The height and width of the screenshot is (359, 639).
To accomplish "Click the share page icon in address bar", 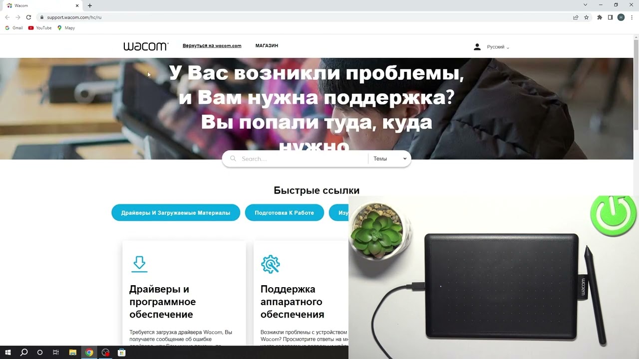I will coord(576,17).
